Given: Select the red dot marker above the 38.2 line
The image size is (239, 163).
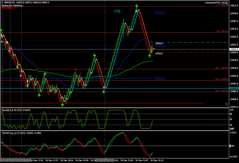Looking at the screenshot, I should click(76, 69).
